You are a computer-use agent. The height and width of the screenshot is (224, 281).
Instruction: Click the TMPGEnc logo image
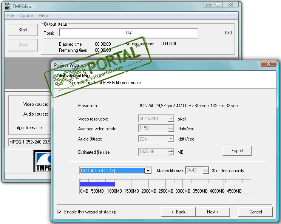pos(42,161)
